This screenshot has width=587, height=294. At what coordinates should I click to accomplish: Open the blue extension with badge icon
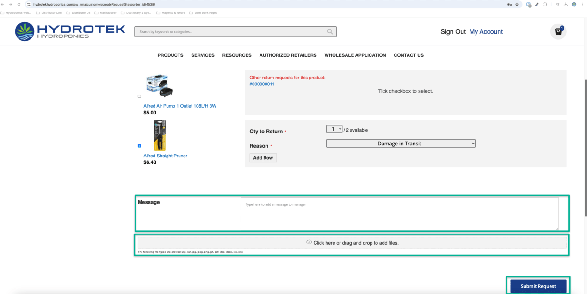[x=529, y=5]
